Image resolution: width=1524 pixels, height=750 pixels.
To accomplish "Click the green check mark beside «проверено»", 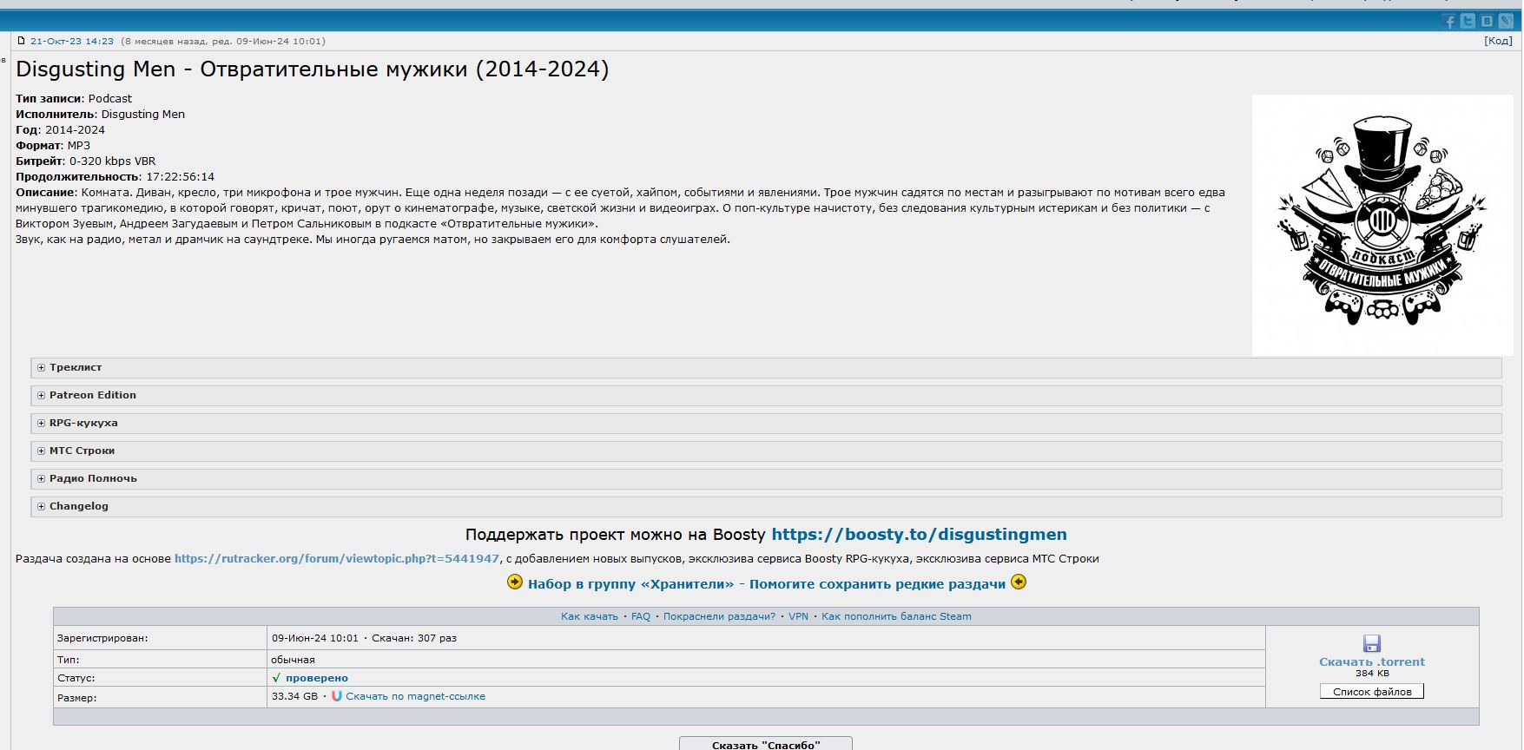I will pos(276,678).
